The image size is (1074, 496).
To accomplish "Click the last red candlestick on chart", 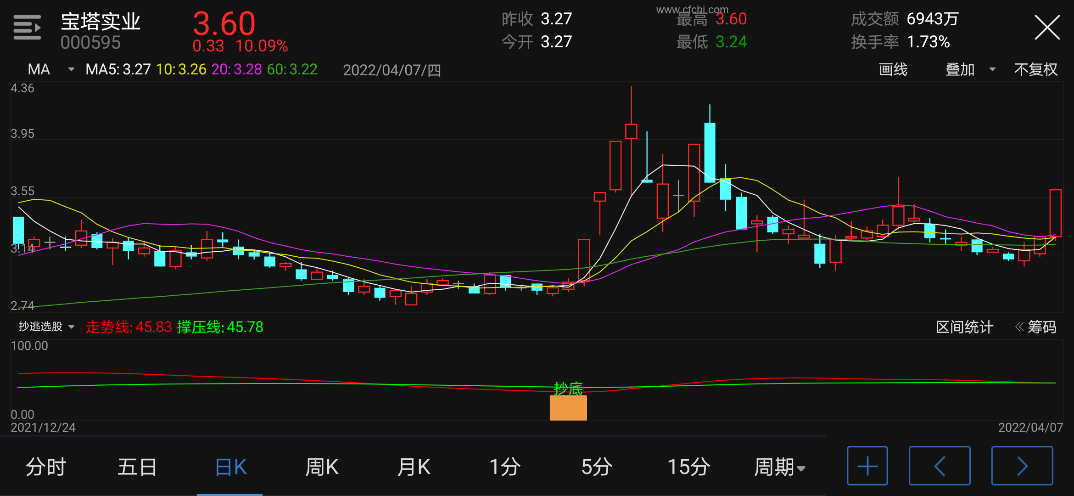I will coord(1055,213).
